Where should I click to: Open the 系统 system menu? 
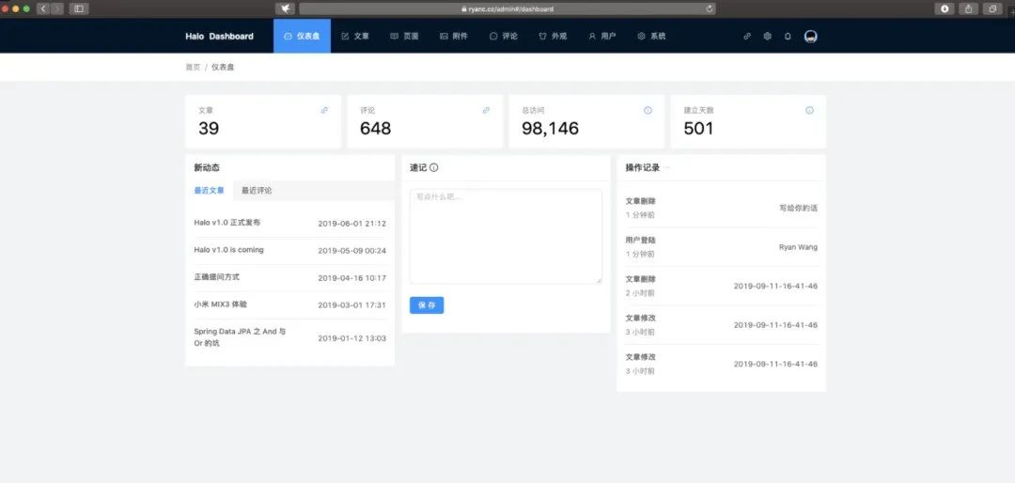tap(651, 37)
